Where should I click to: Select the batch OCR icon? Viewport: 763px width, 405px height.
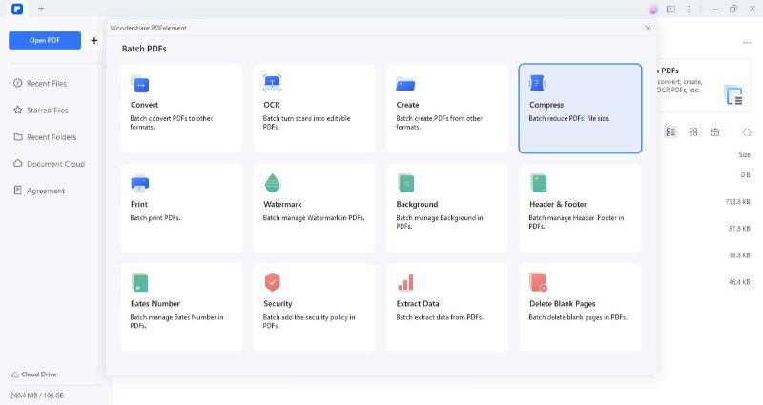(x=272, y=83)
